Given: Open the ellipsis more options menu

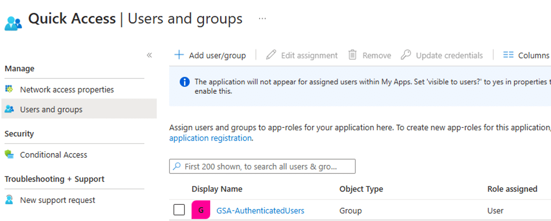Looking at the screenshot, I should pyautogui.click(x=262, y=19).
